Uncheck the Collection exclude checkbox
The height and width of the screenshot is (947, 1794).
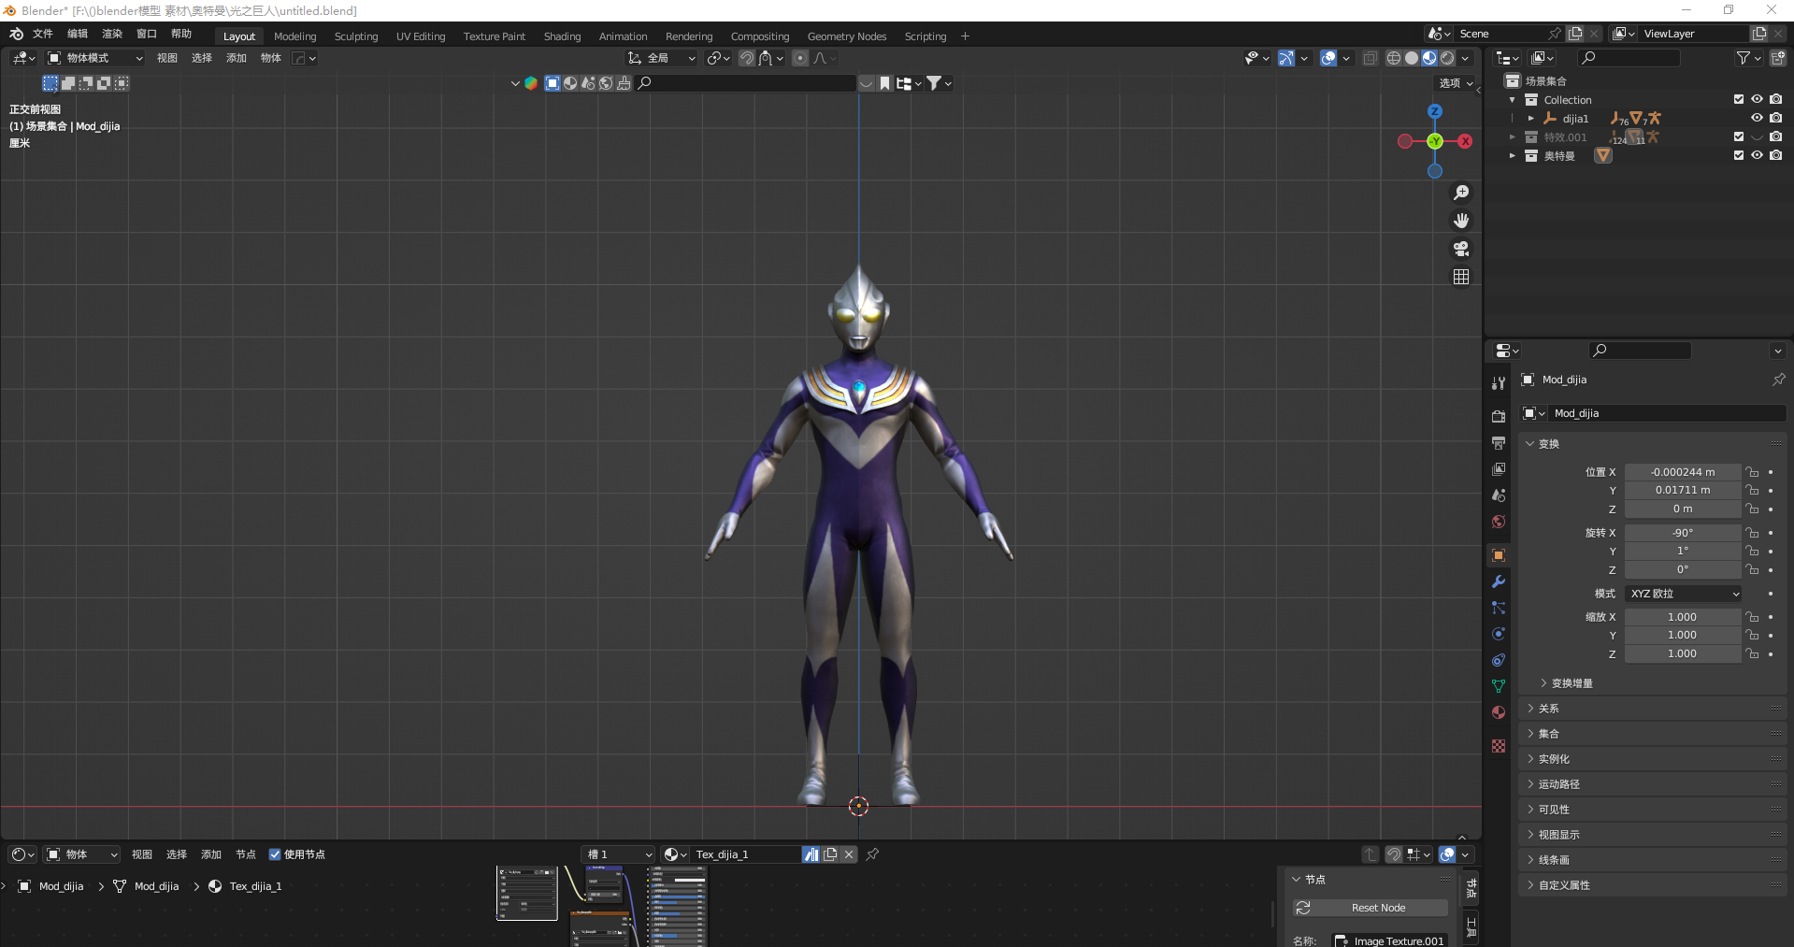point(1739,99)
